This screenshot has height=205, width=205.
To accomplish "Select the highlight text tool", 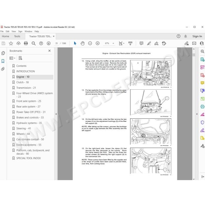I will 149,43.
